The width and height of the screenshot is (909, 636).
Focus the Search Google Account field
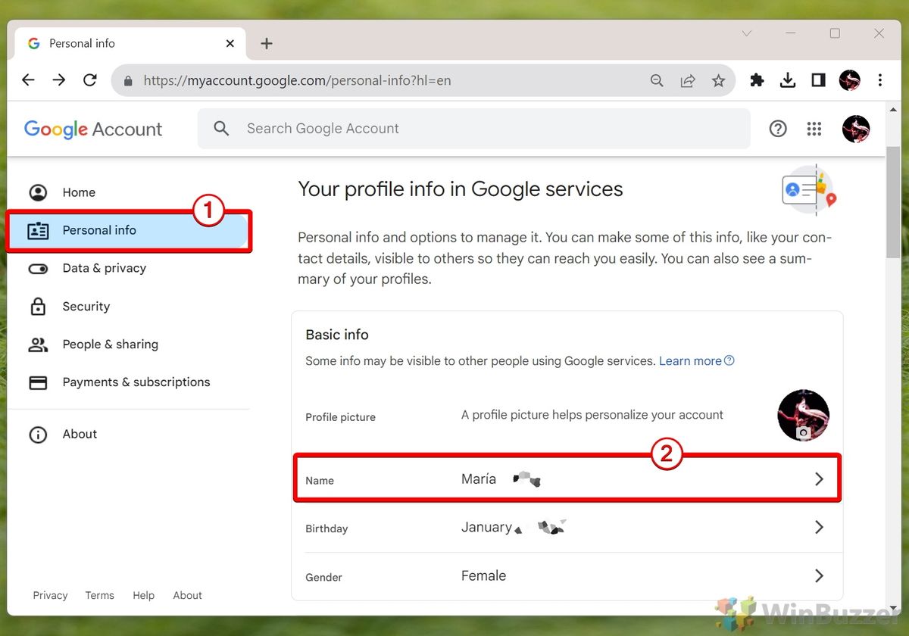click(474, 129)
